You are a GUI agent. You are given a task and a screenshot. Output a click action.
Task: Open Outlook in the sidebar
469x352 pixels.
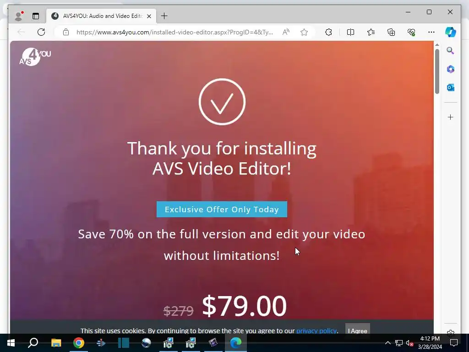point(451,88)
